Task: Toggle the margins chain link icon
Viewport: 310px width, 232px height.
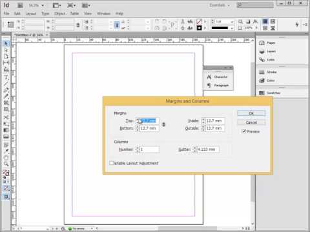Action: pos(163,124)
